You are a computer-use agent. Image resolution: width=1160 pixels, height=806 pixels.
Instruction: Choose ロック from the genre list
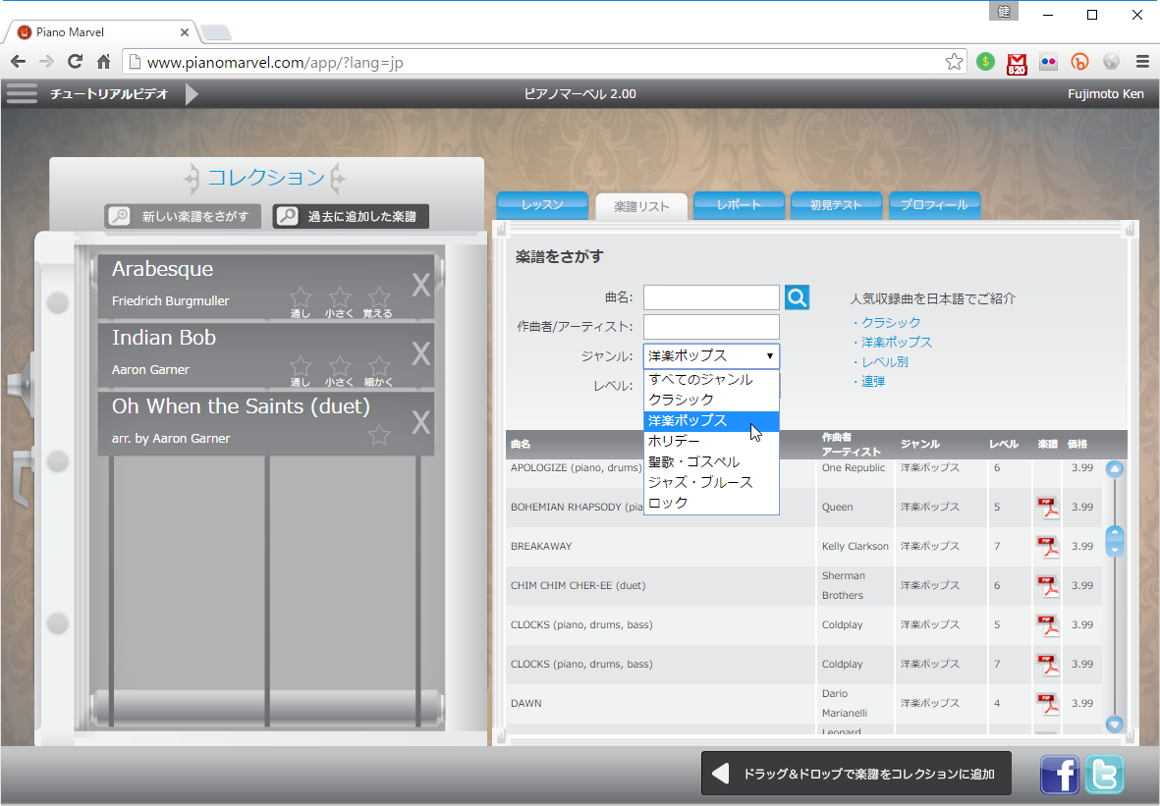(711, 503)
